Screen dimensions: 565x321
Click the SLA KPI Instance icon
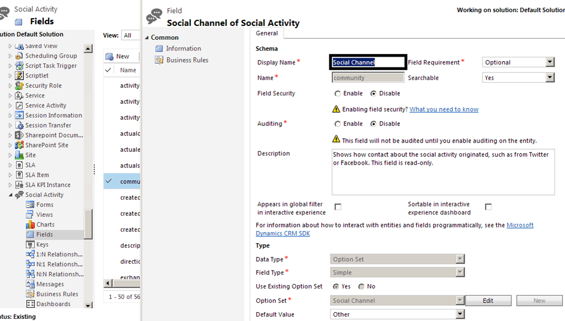tap(19, 185)
